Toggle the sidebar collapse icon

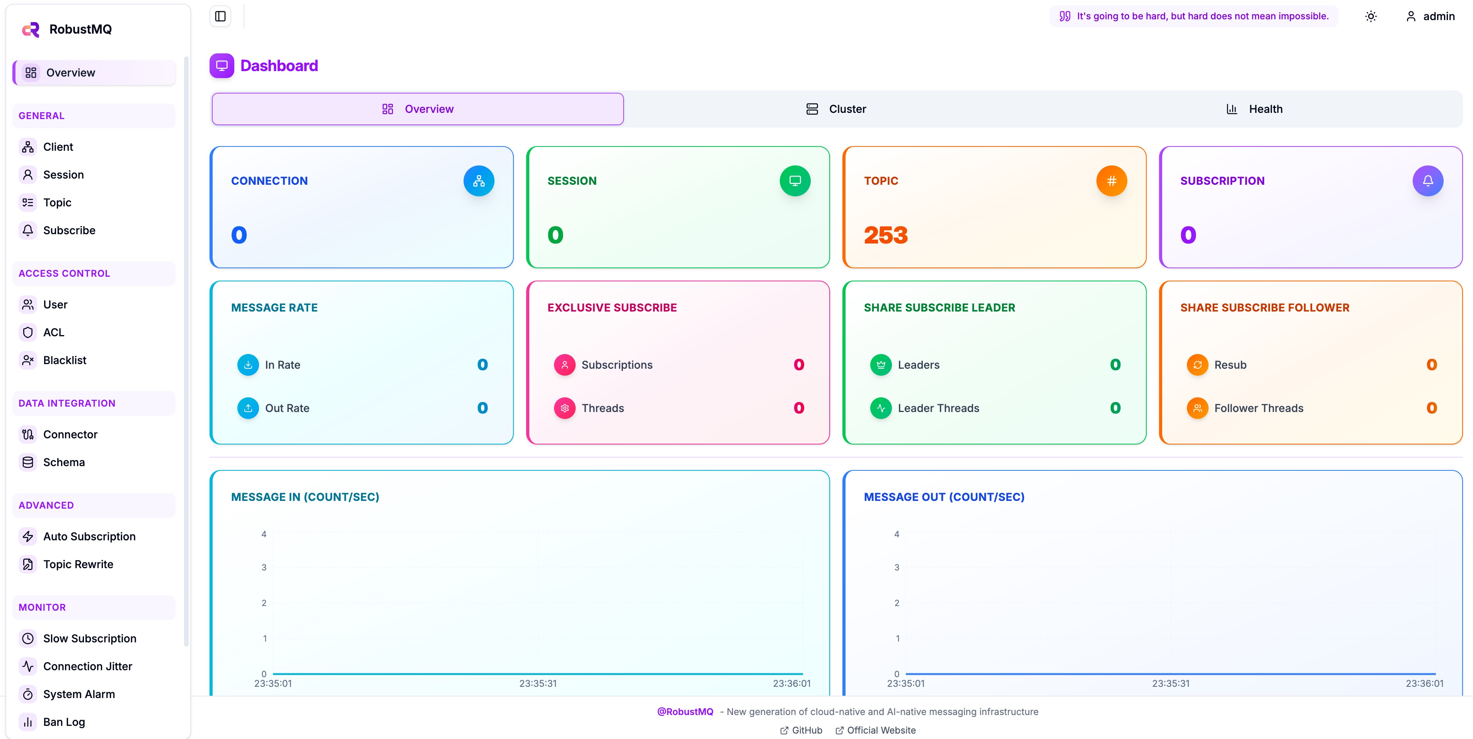[x=220, y=15]
